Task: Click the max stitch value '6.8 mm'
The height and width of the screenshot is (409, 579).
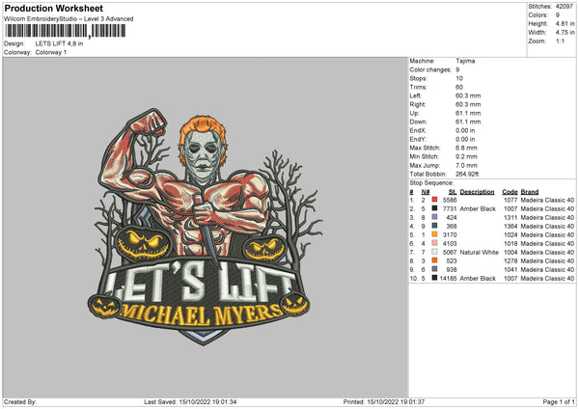Action: coord(466,148)
